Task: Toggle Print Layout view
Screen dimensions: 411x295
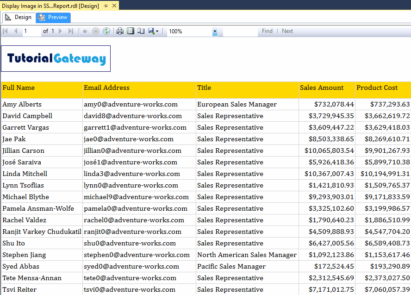Action: coord(131,31)
